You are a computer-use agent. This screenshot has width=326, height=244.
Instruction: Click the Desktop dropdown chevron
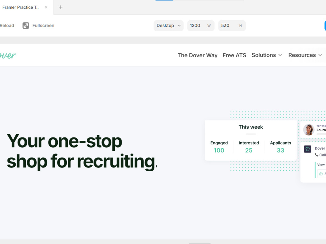[x=179, y=26]
